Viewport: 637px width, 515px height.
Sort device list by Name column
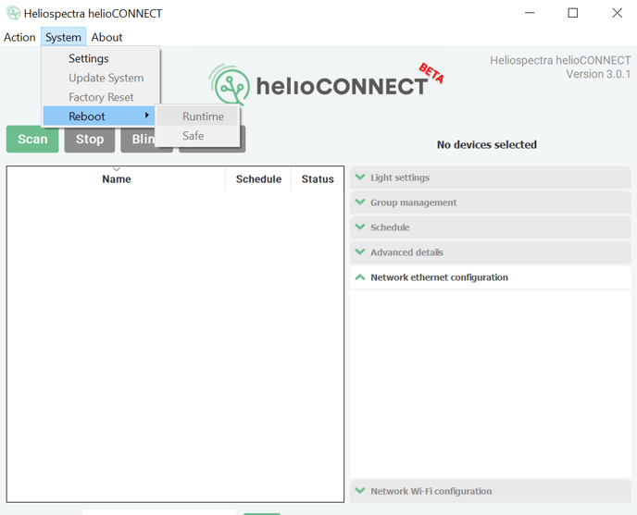(116, 179)
